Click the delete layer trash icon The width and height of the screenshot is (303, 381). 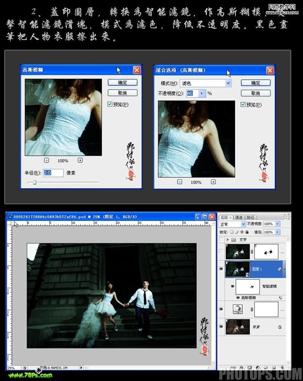tap(282, 368)
